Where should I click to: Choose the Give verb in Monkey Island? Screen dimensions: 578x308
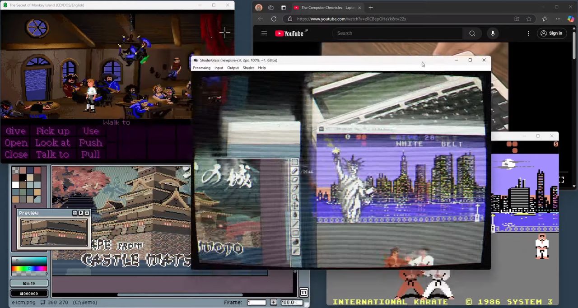click(16, 131)
